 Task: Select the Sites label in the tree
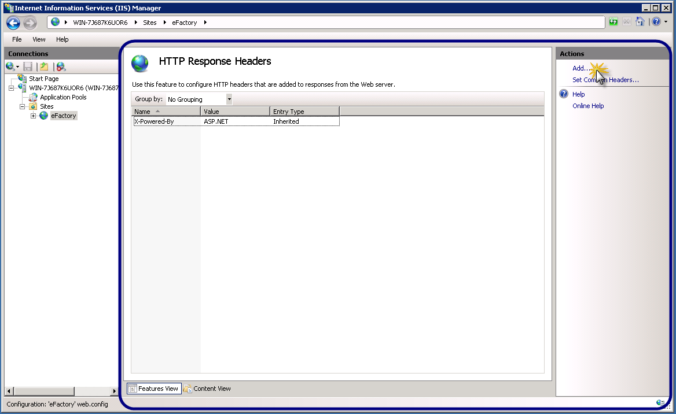(x=46, y=106)
